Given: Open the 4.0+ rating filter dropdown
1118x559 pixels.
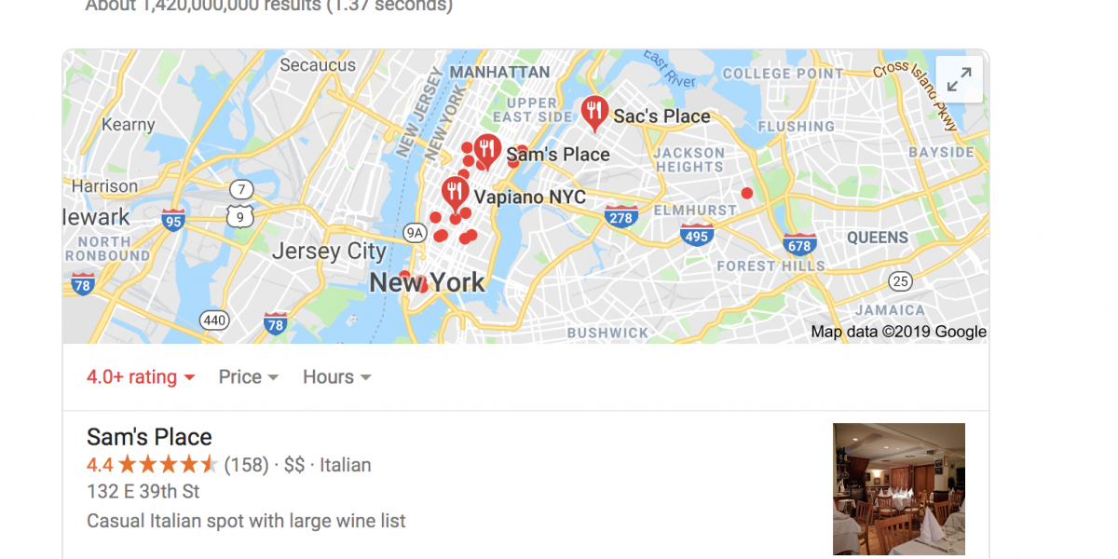Looking at the screenshot, I should coord(141,377).
